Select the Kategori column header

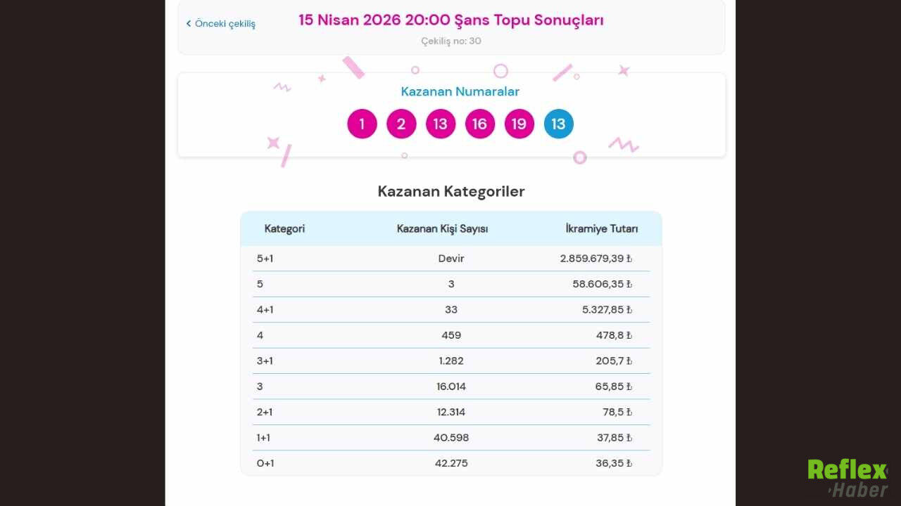[x=284, y=228]
